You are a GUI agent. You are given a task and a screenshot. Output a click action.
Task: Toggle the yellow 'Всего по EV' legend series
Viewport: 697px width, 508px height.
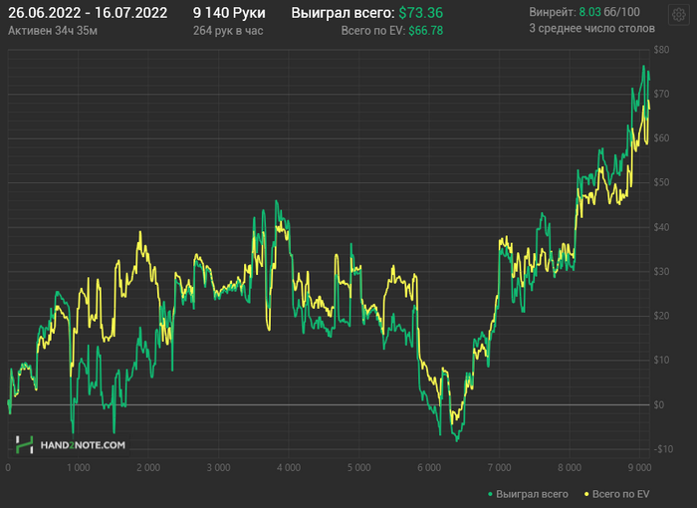coord(616,494)
